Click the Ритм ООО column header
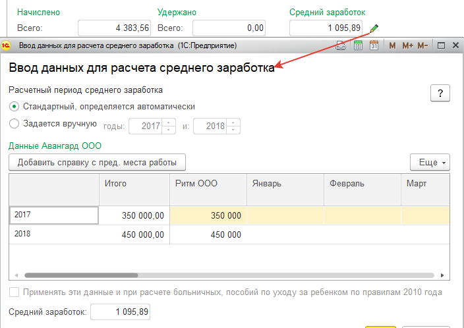The width and height of the screenshot is (464, 328). pos(208,190)
